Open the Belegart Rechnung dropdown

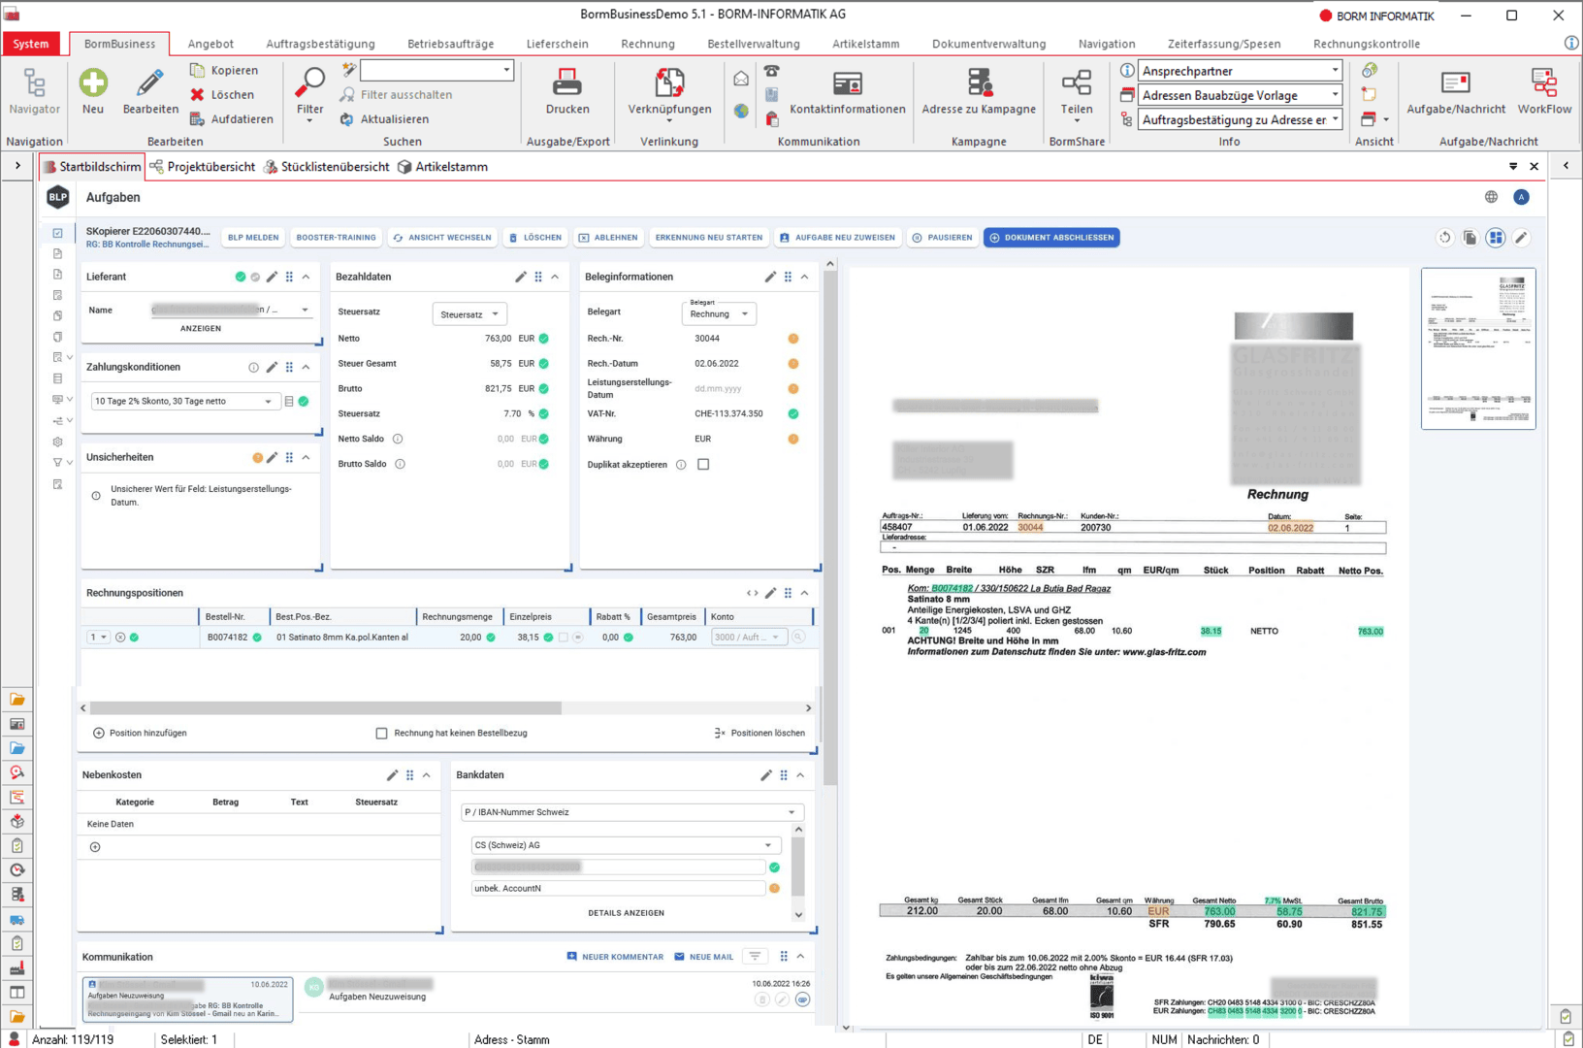click(718, 313)
